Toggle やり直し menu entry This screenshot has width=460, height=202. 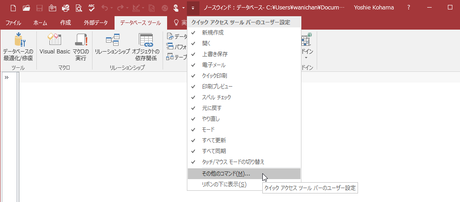point(244,119)
